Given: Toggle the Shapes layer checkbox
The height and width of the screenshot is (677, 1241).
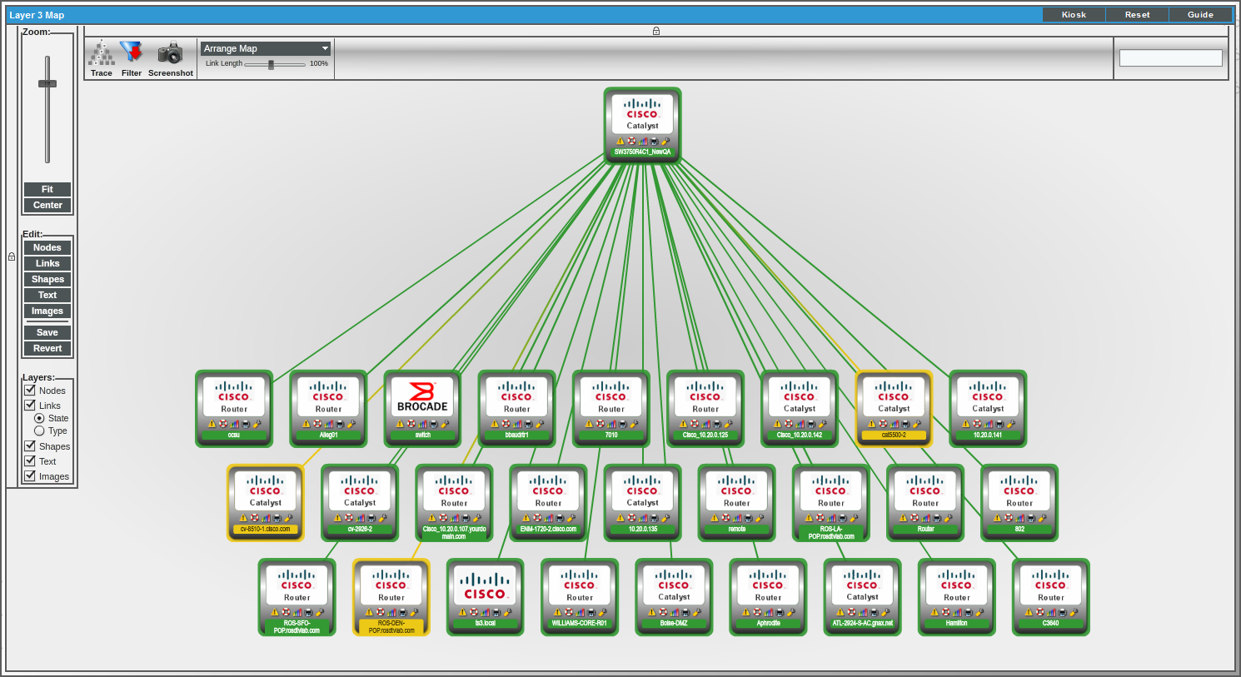Looking at the screenshot, I should click(x=30, y=446).
